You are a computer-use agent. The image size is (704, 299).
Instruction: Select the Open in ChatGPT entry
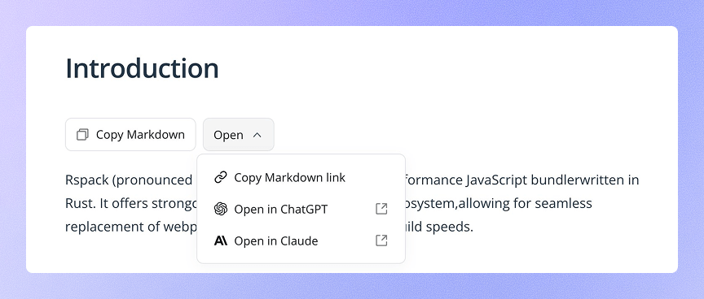(301, 209)
